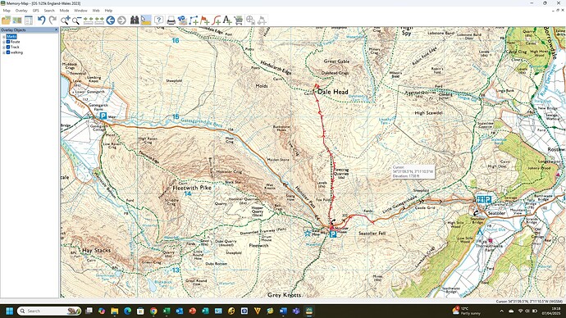Create a new route
Screen dimensions: 566x318
coord(194,20)
